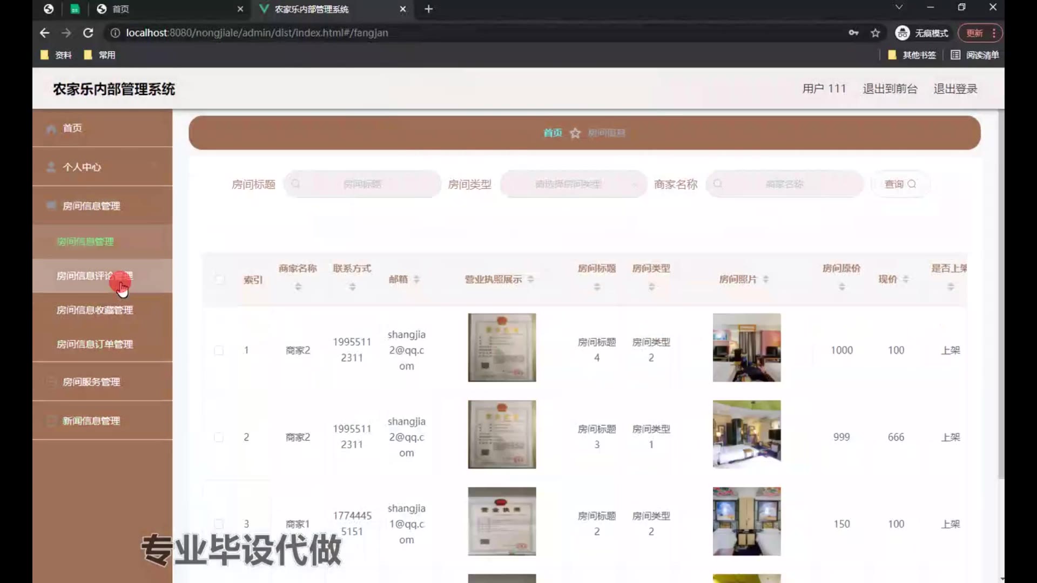
Task: Click the 商家1 cell in row 3
Action: pyautogui.click(x=298, y=524)
